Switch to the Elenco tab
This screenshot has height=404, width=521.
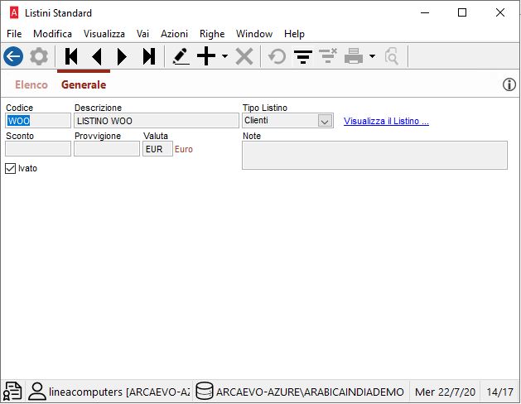31,84
